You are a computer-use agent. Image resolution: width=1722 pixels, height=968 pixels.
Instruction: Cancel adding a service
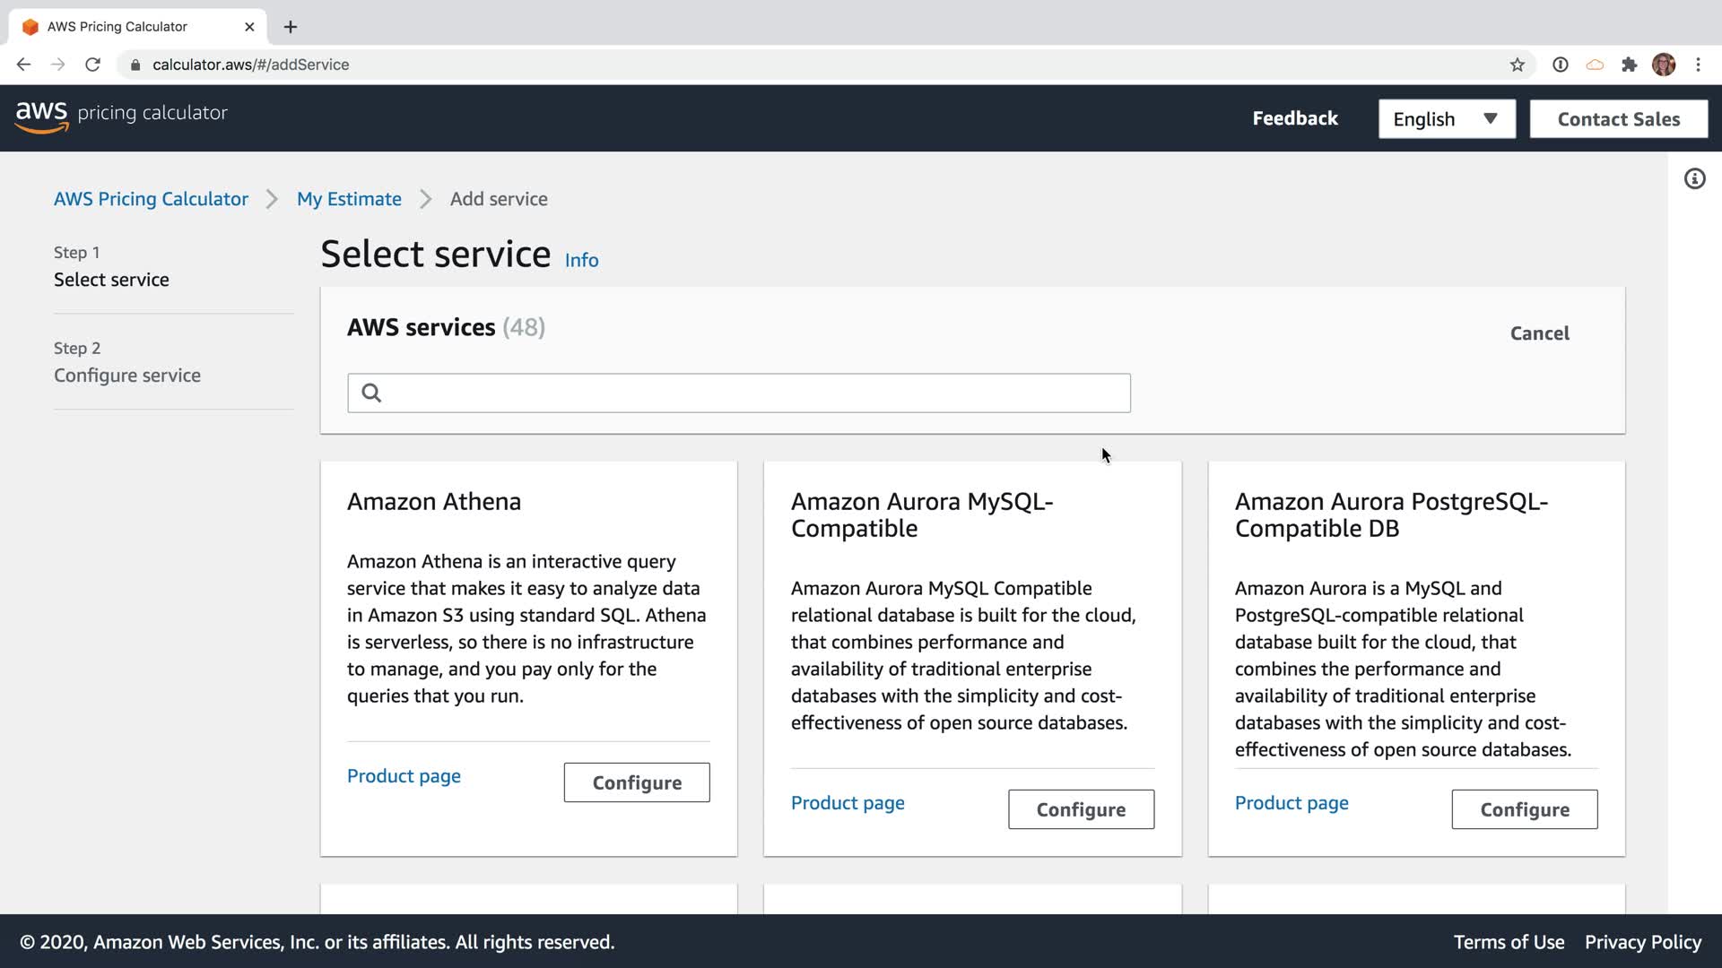[x=1539, y=333]
